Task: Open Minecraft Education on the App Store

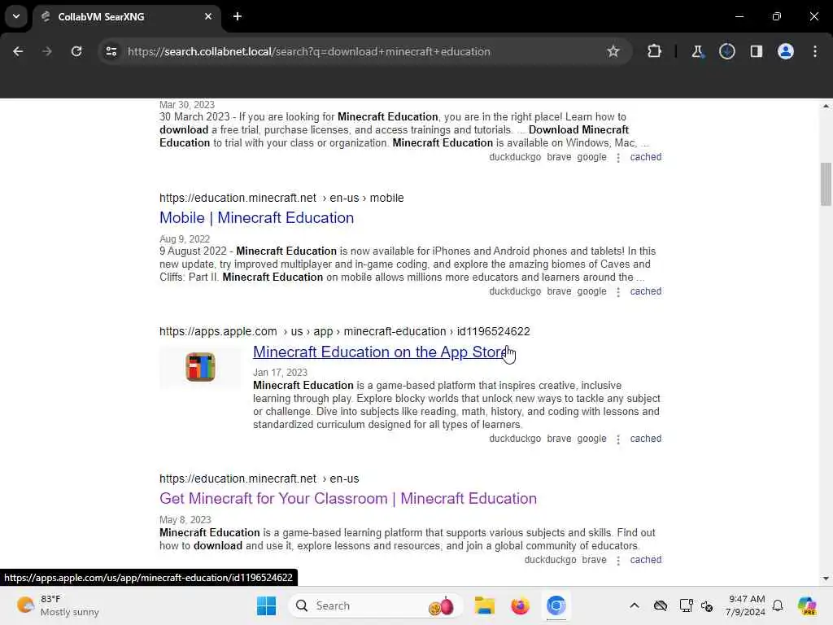Action: (x=381, y=352)
